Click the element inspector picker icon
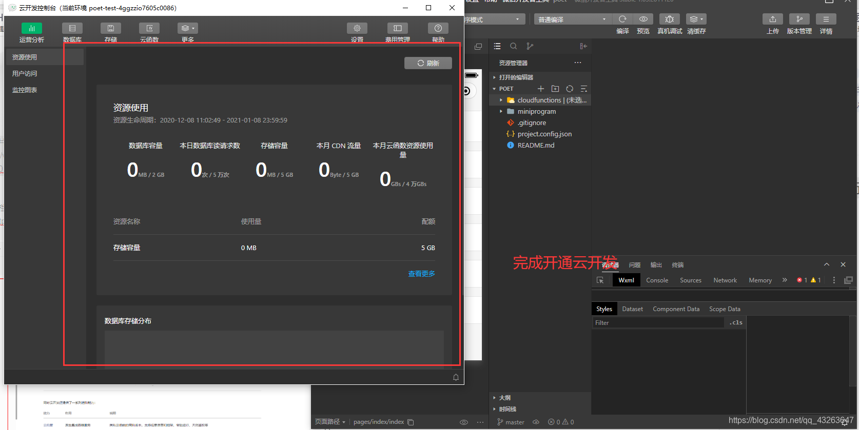The image size is (859, 430). tap(600, 280)
